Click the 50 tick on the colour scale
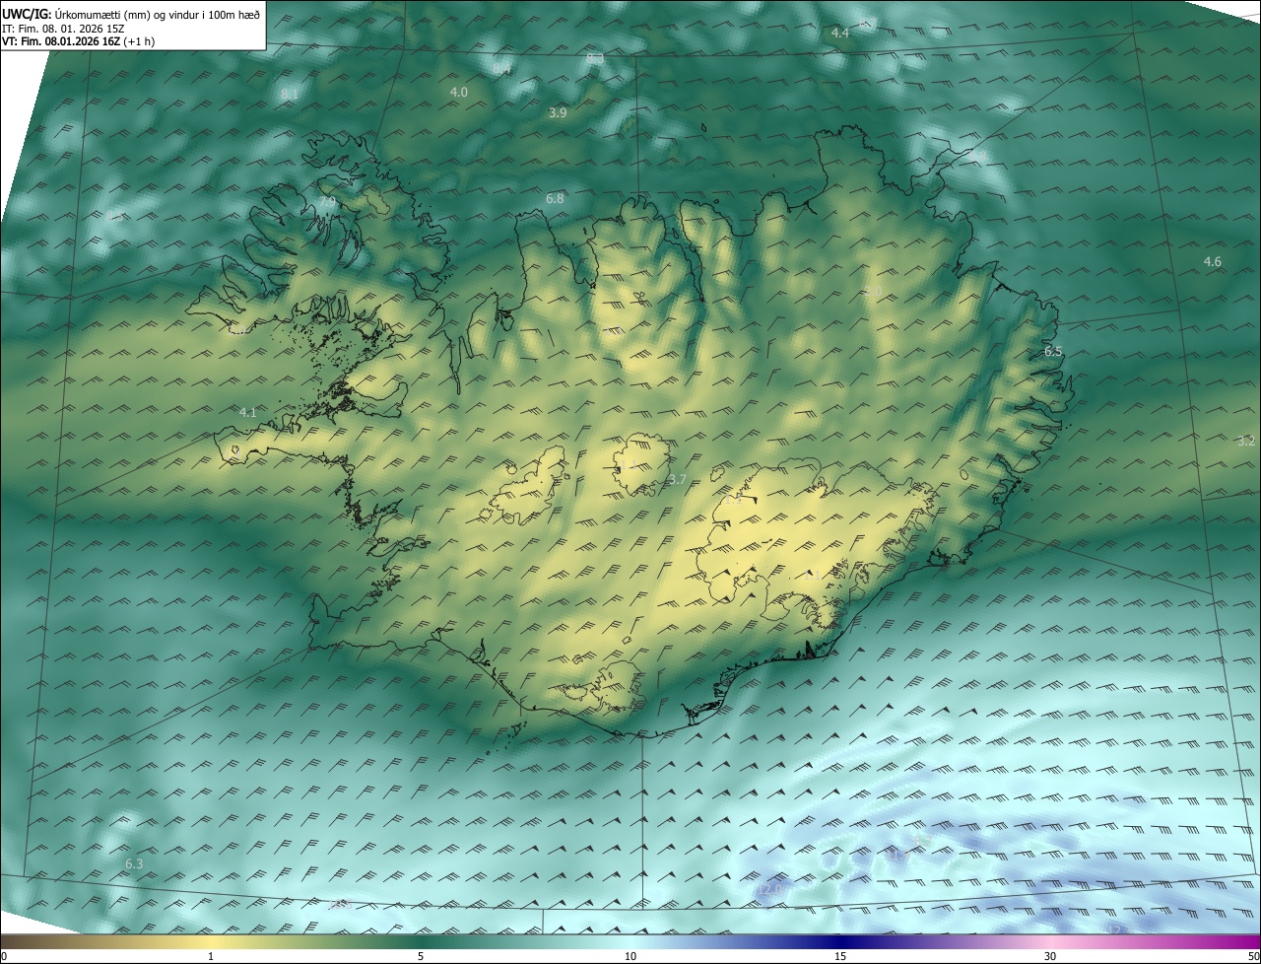Screen dimensions: 1261x964 coord(1253,956)
